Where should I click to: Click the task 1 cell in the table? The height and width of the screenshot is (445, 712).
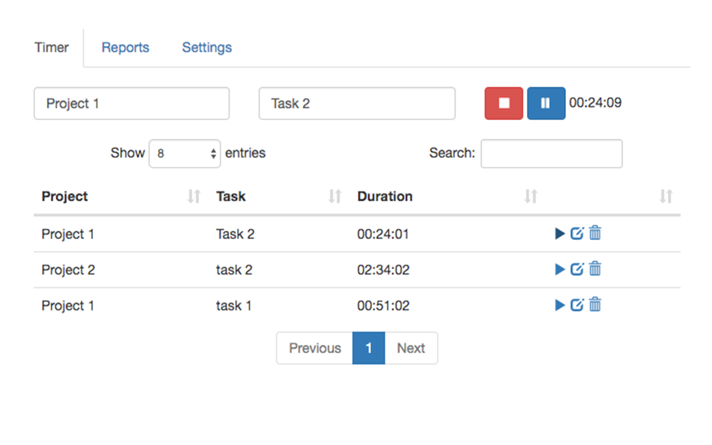coord(234,305)
